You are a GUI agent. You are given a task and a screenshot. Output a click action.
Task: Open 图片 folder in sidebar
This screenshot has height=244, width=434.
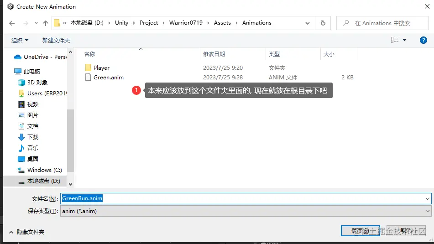coord(28,115)
